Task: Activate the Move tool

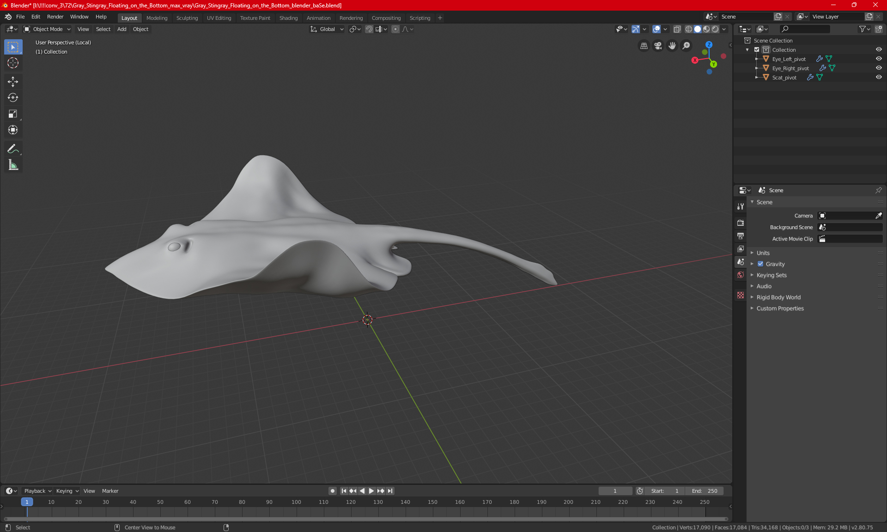Action: (13, 82)
